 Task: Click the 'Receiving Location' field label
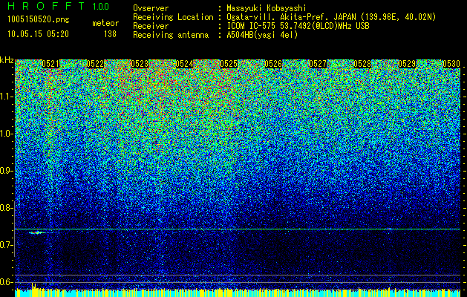173,17
